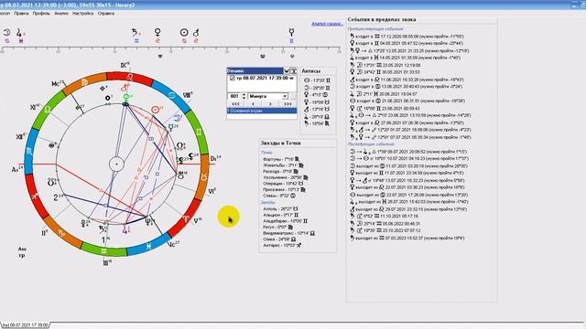Click the Sun antiscion row in the Антисы panel
This screenshot has height=329, width=586.
(318, 80)
